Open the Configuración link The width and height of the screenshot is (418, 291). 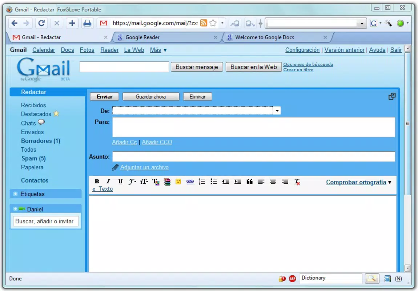click(302, 50)
